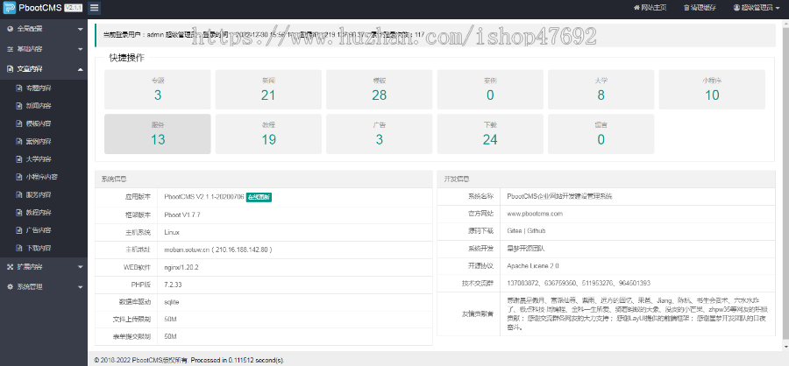Select the nginx/1.20.2 web software value
The image size is (789, 366).
[181, 267]
